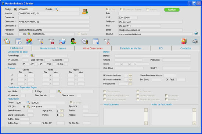Viewport: 202px width, 134px height.
Task: Switch to the EDI tab
Action: coord(161,48)
